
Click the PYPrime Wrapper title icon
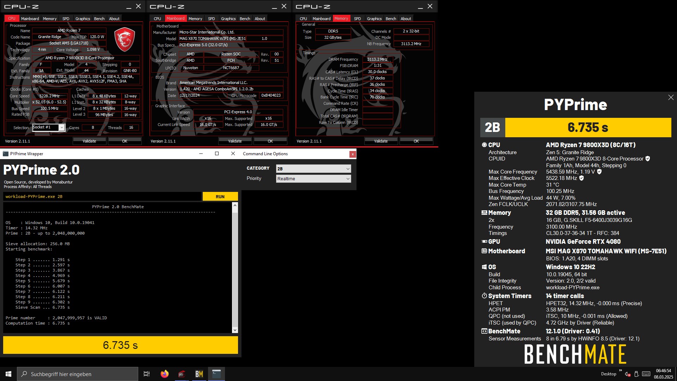click(6, 154)
